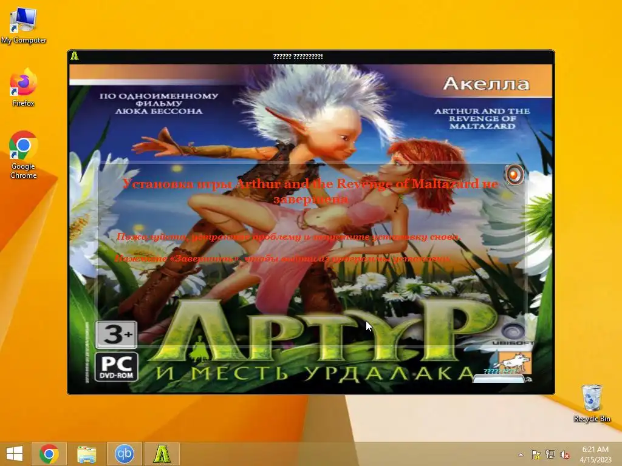Open the Google Chrome desktop shortcut
622x466 pixels.
(x=24, y=155)
